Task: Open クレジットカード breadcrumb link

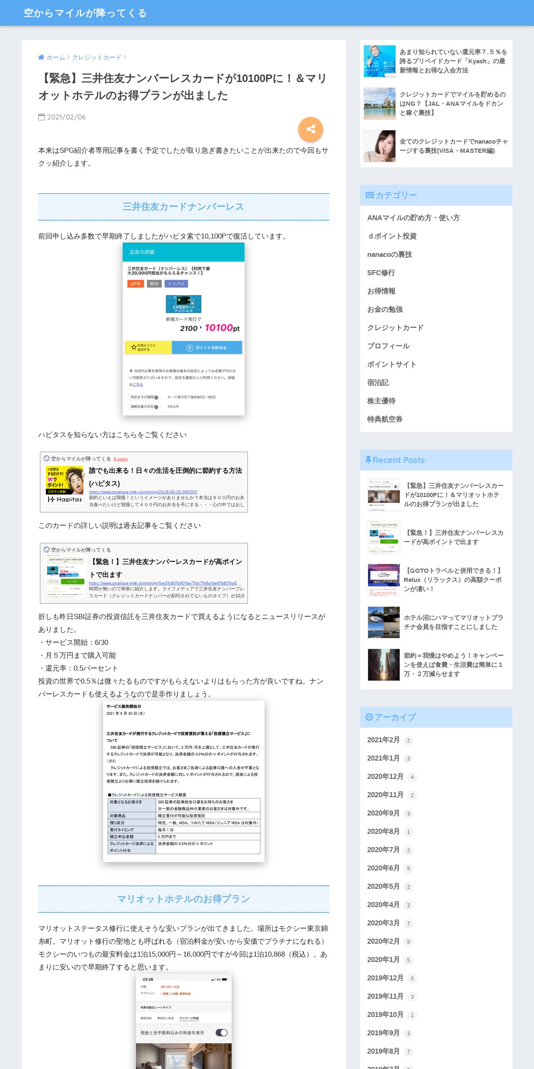Action: click(97, 57)
